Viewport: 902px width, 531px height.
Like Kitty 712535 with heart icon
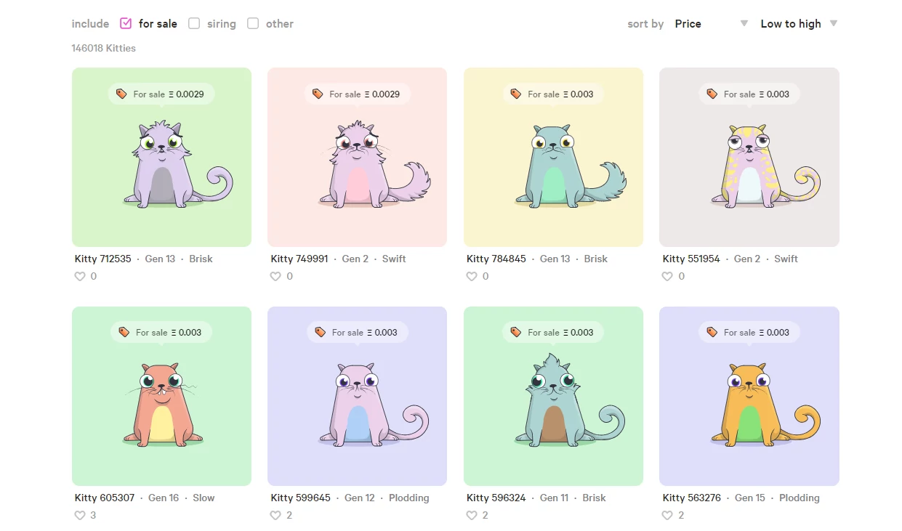pyautogui.click(x=80, y=276)
